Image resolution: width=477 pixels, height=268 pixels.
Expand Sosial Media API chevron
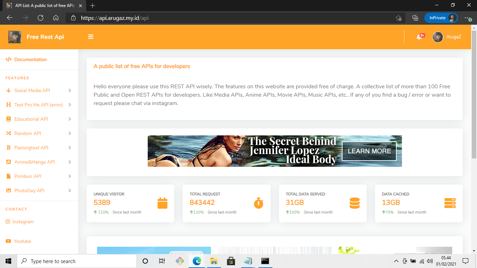click(70, 90)
